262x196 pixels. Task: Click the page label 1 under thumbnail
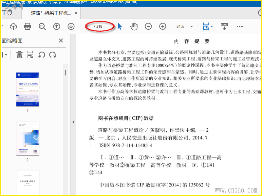(28, 111)
